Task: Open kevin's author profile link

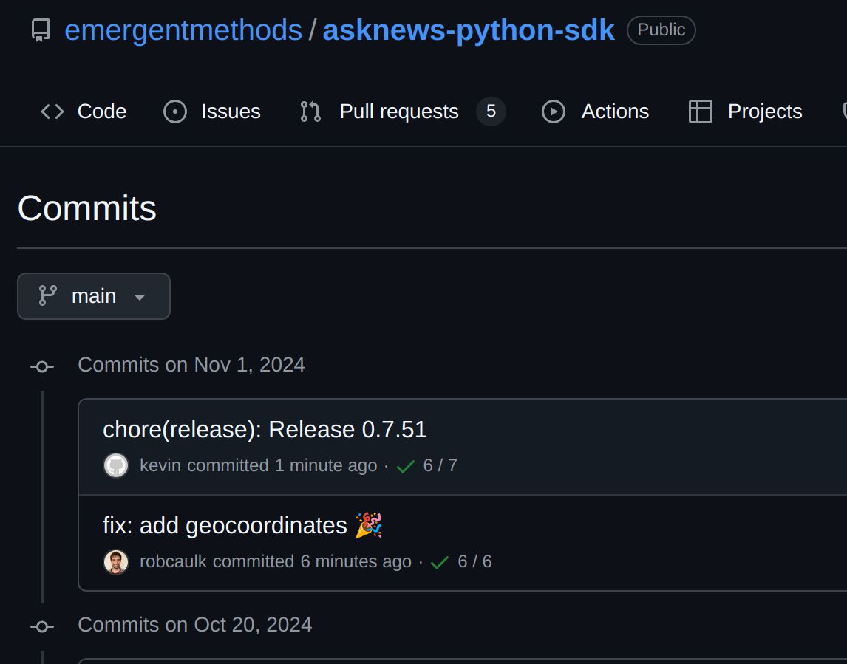Action: (160, 465)
